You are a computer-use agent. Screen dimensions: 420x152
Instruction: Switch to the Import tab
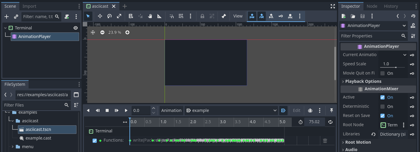click(x=29, y=6)
